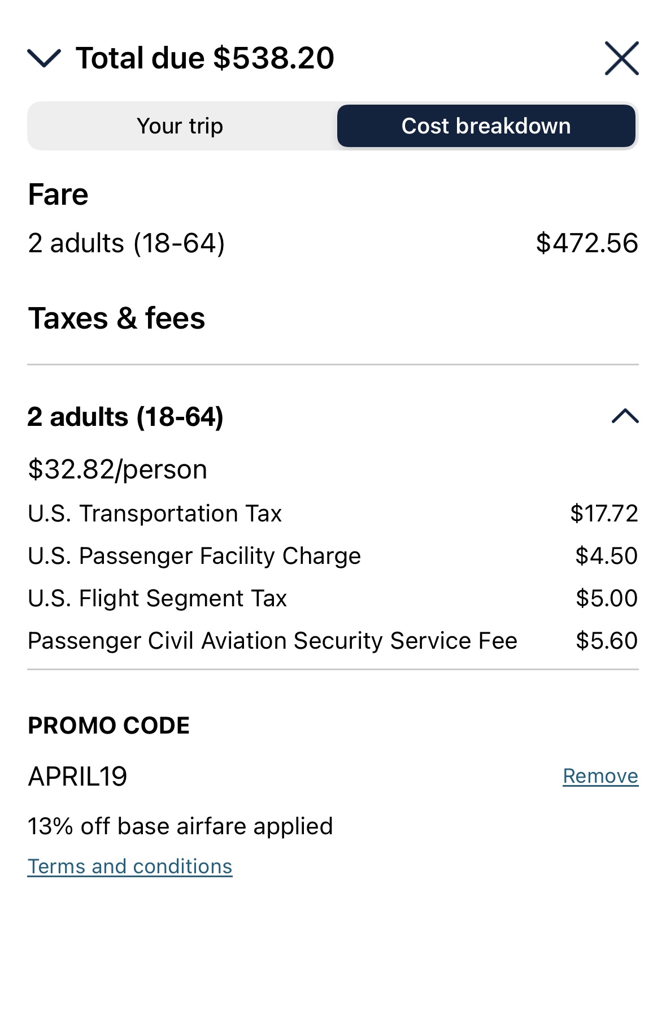
Task: Click the Fare section heading
Action: pyautogui.click(x=58, y=195)
